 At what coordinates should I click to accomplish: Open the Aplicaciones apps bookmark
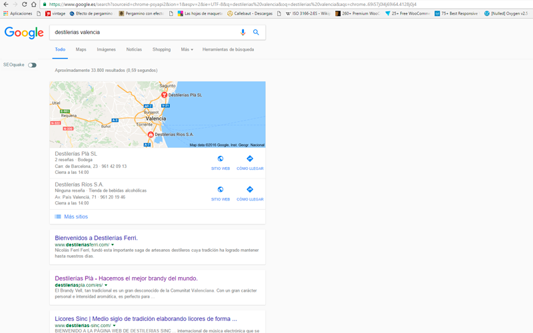pos(18,13)
